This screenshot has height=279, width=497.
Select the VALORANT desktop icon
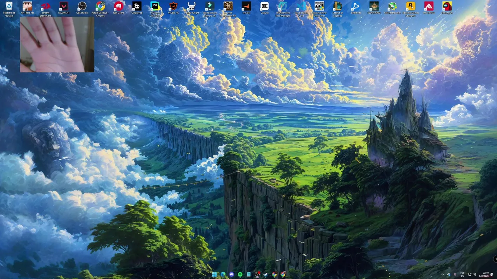click(x=64, y=7)
